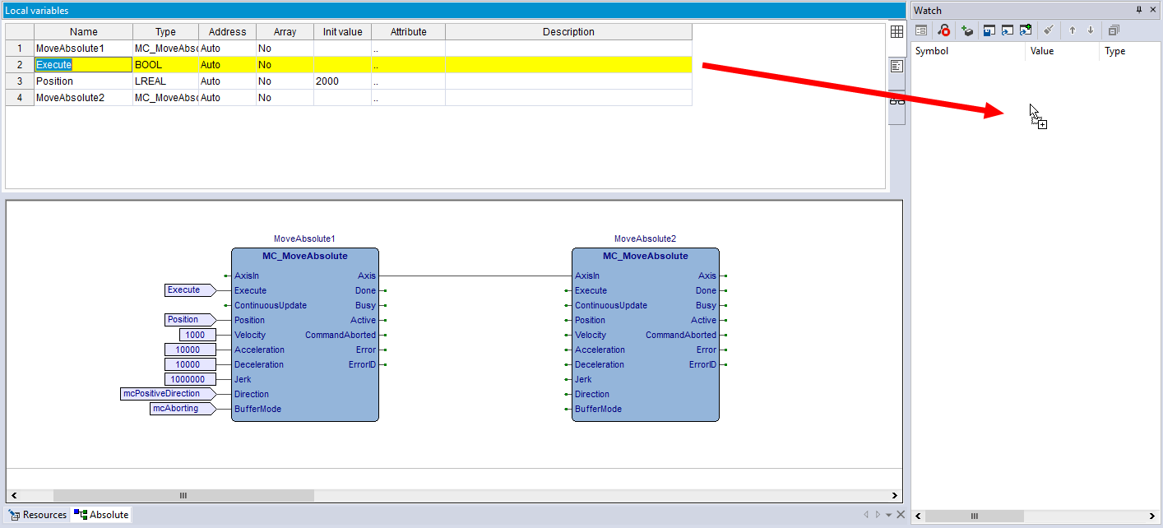Click the move down arrow in Watch toolbar
The height and width of the screenshot is (528, 1163).
1091,30
